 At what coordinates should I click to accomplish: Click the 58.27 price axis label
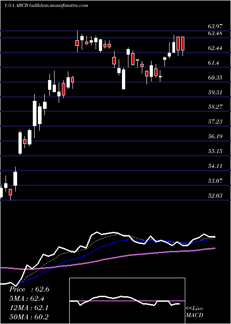(x=215, y=107)
